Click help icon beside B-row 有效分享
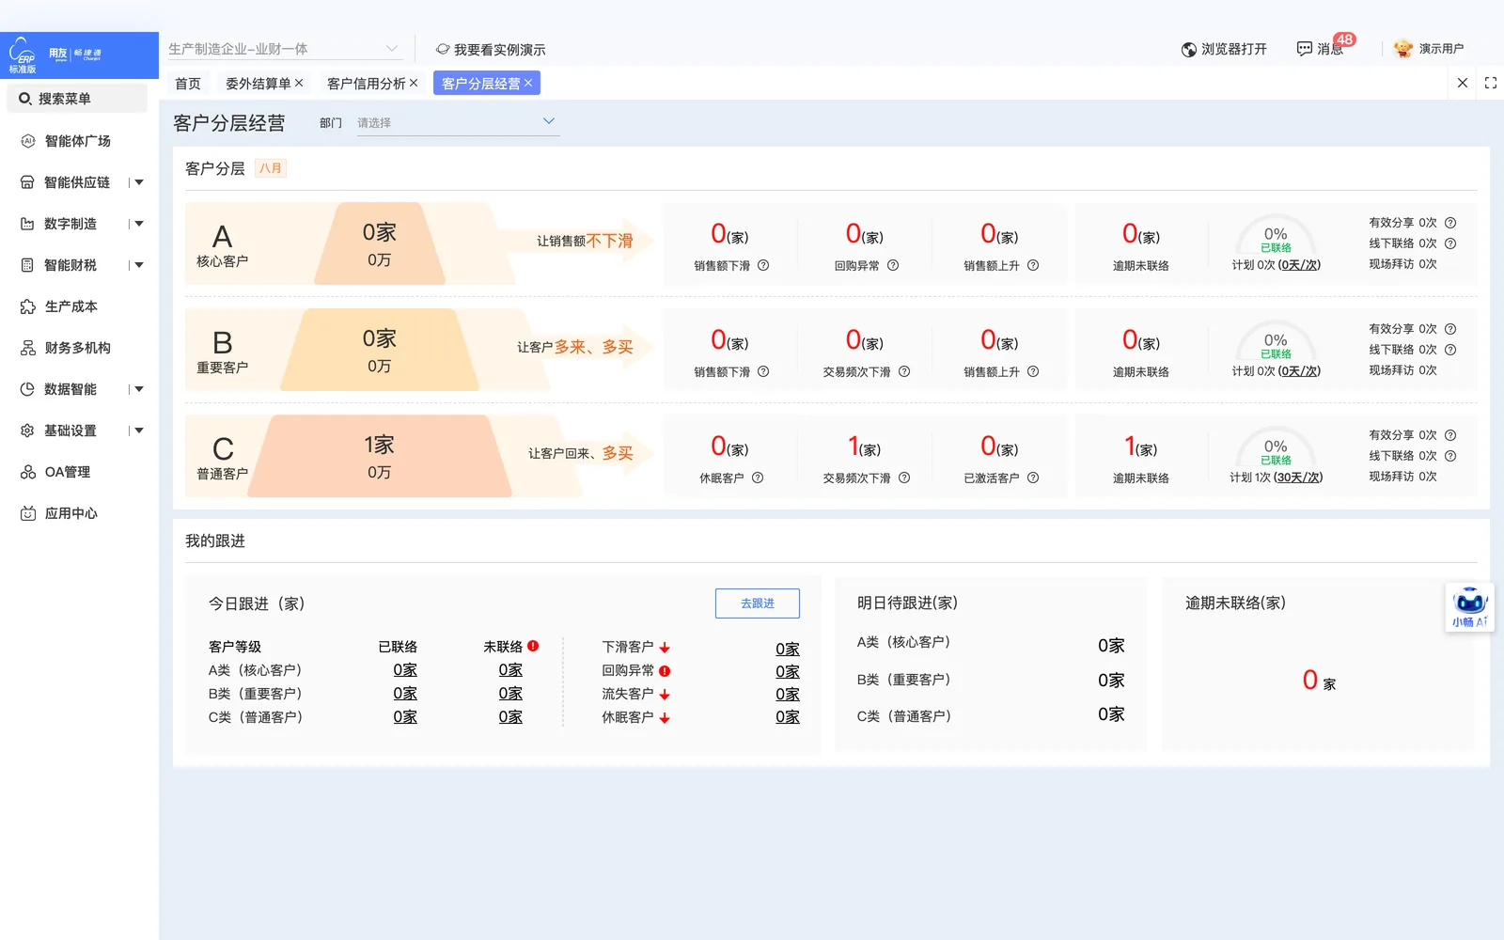The width and height of the screenshot is (1504, 940). tap(1450, 329)
